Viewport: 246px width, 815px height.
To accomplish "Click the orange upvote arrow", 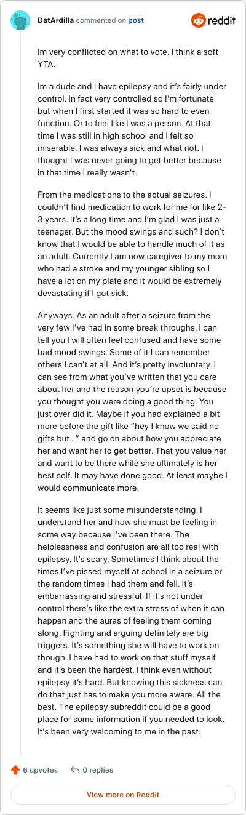I will 15,769.
